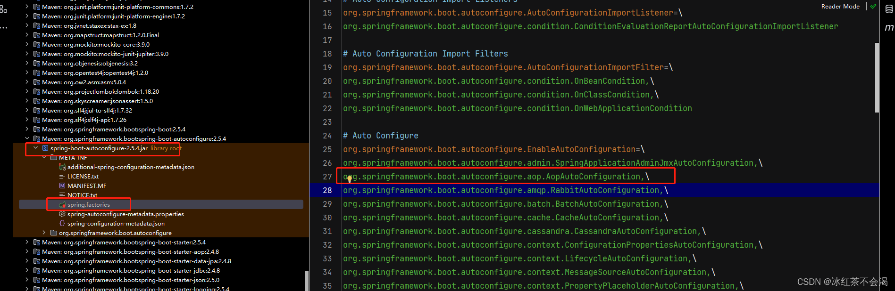This screenshot has width=895, height=291.
Task: Click the NOTICE.txt file icon
Action: coord(62,195)
